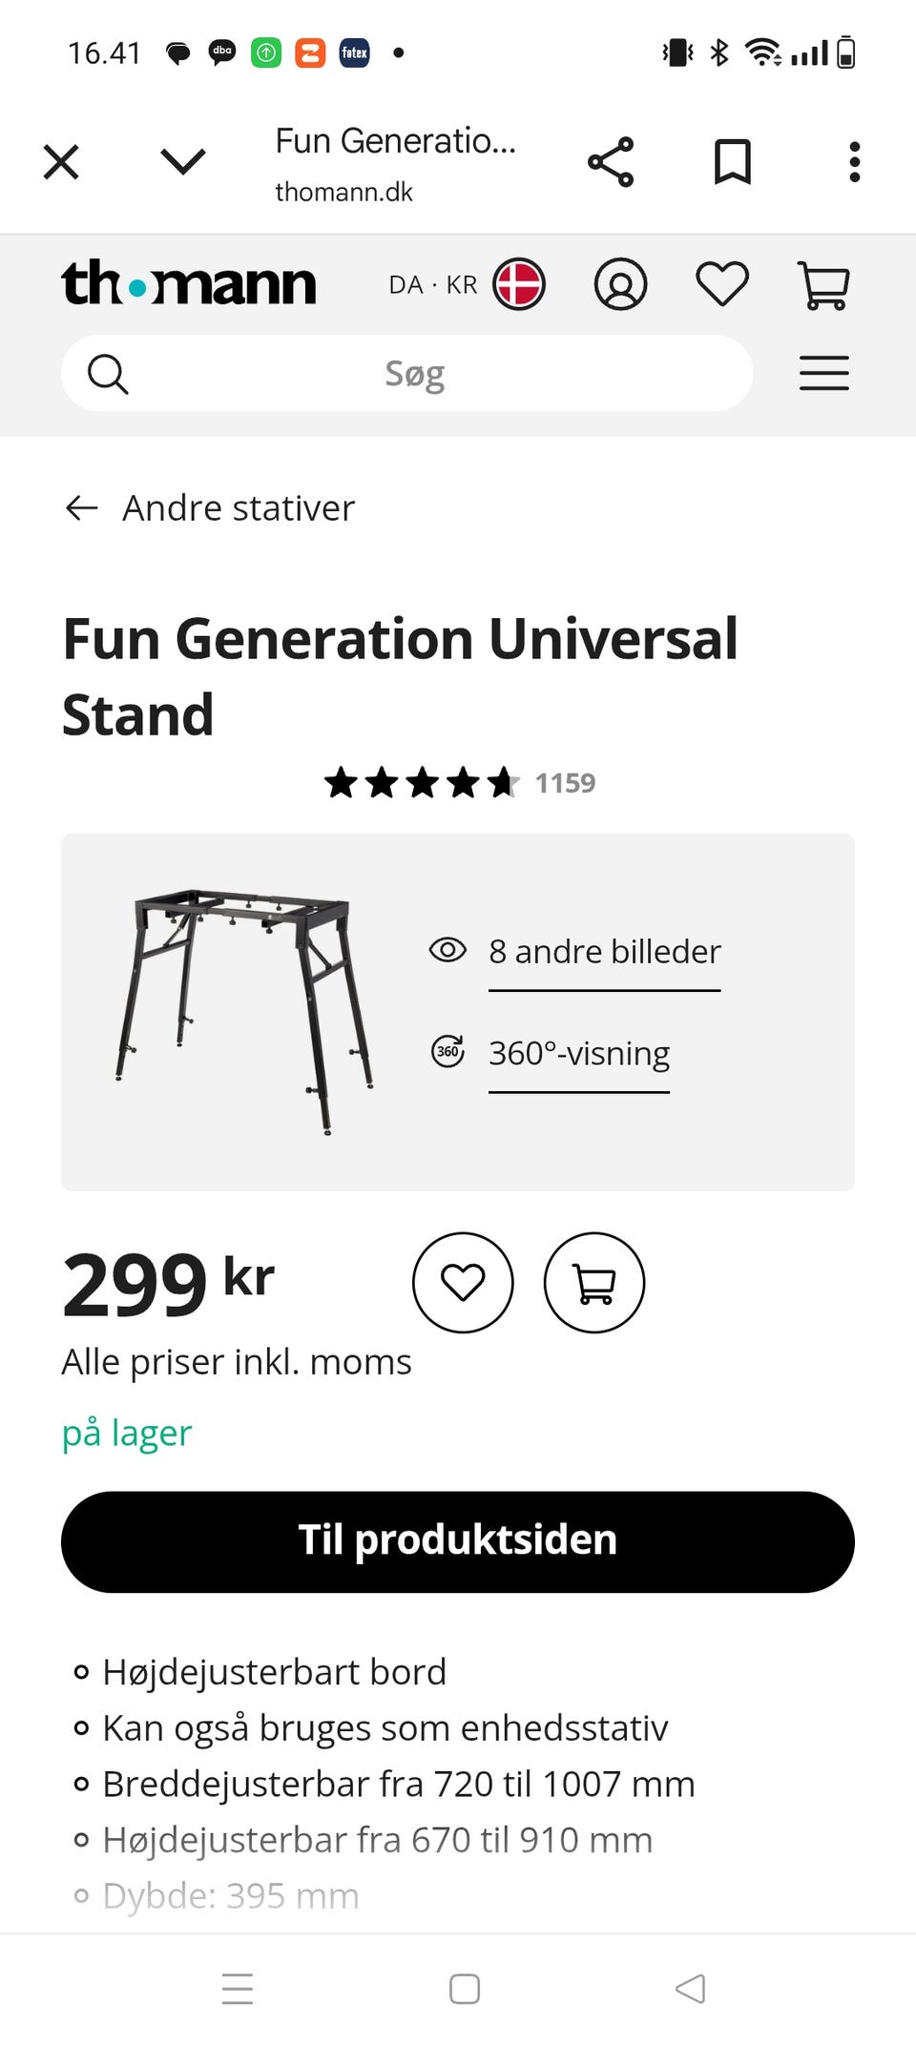Image resolution: width=916 pixels, height=2045 pixels.
Task: Open the wishlist heart in header
Action: pos(721,284)
